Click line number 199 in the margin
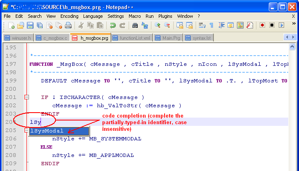The height and width of the screenshot is (171, 299). coord(12,81)
